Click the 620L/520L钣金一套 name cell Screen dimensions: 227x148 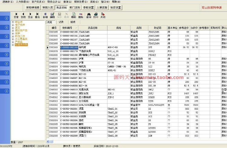(93, 105)
